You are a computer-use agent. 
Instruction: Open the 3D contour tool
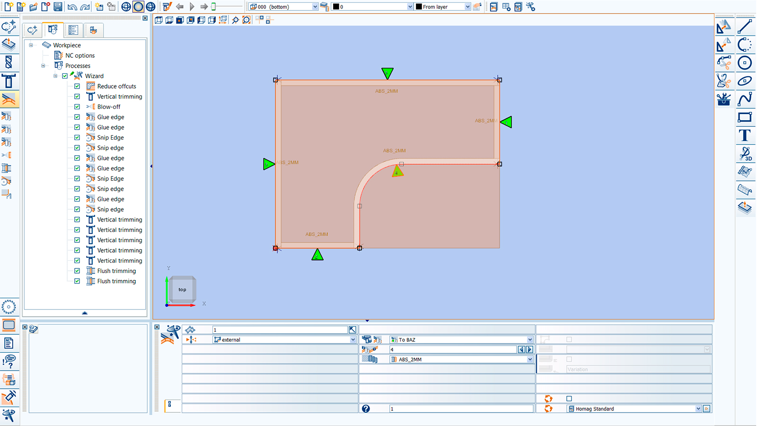pyautogui.click(x=744, y=154)
